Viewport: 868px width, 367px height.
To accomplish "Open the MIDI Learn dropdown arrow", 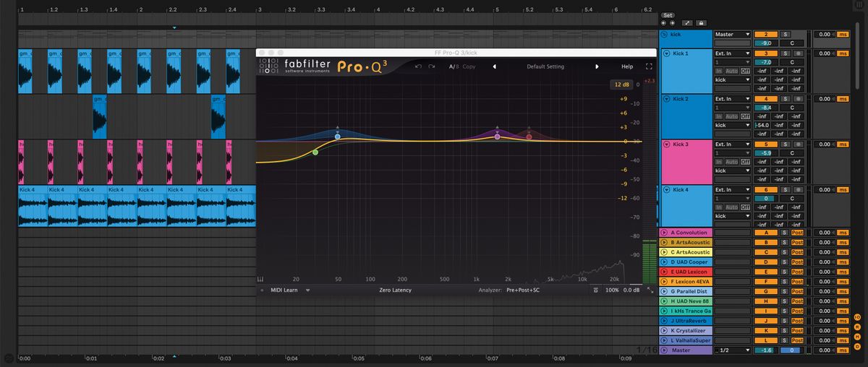I will (307, 290).
